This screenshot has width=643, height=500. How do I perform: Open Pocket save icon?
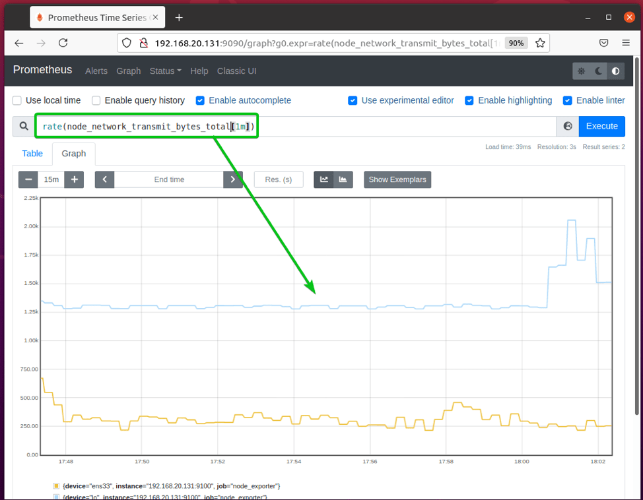pyautogui.click(x=603, y=43)
